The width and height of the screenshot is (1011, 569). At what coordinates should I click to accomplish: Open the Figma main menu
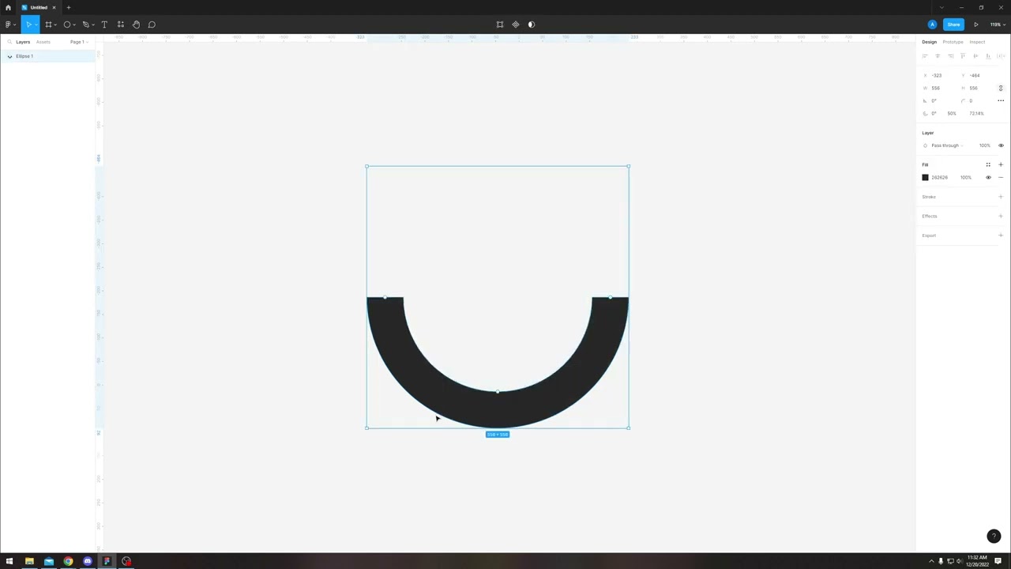9,24
